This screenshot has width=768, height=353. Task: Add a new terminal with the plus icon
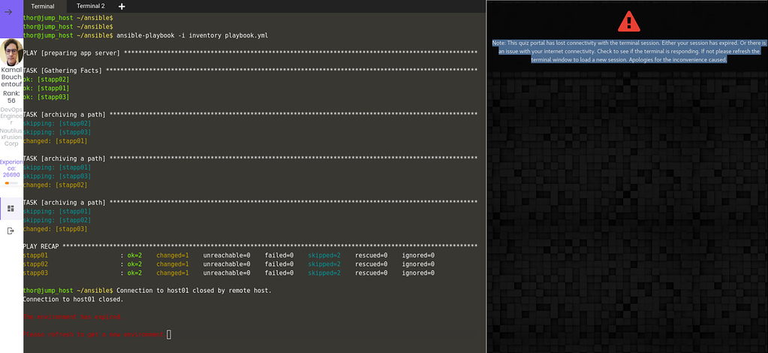tap(122, 6)
